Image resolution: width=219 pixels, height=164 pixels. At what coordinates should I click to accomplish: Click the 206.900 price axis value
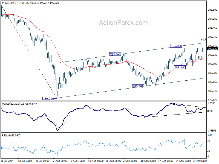click(x=213, y=10)
